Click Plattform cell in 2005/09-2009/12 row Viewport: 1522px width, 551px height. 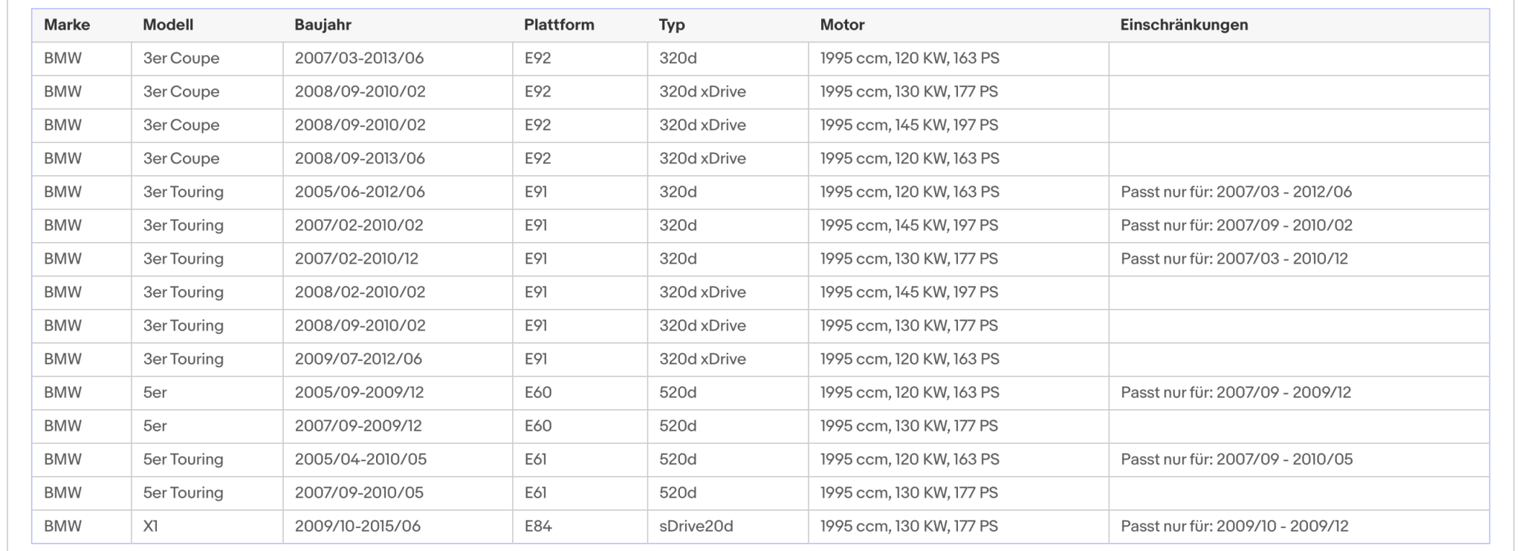(580, 393)
